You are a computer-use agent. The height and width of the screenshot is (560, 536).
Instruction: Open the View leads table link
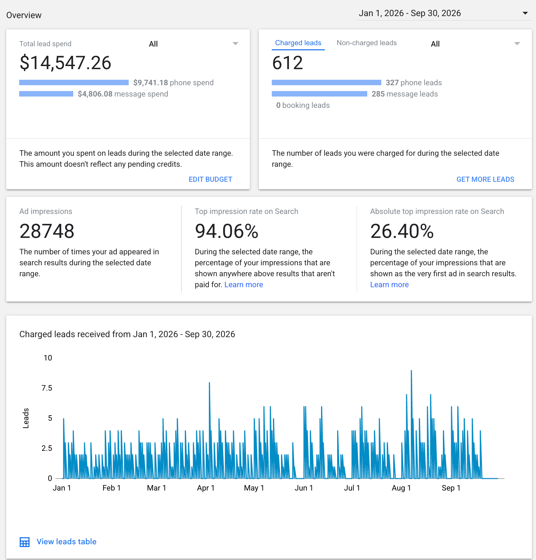click(x=66, y=542)
